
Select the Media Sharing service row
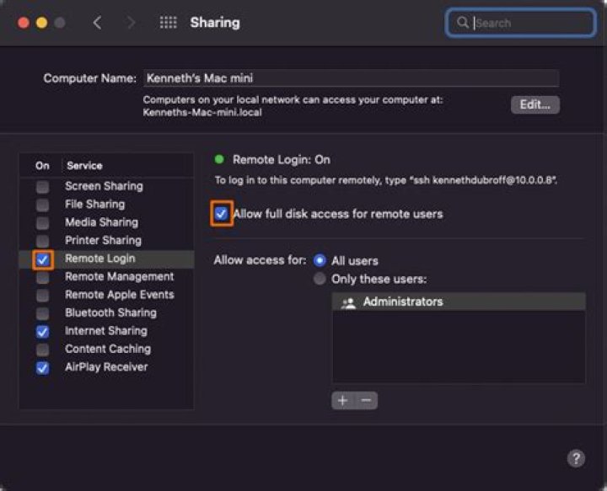tap(107, 222)
